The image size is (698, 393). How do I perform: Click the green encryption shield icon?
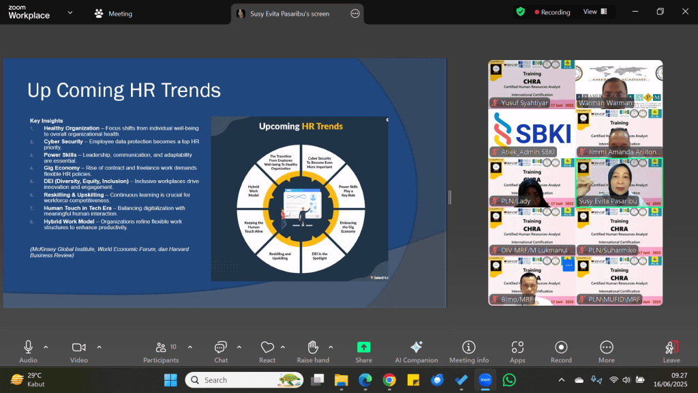pos(520,12)
